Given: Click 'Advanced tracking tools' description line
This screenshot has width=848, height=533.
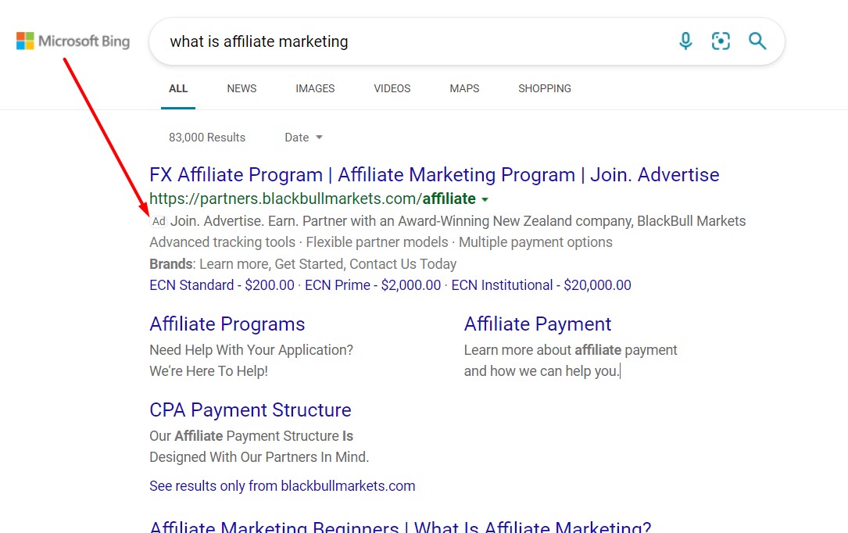Looking at the screenshot, I should [x=381, y=242].
